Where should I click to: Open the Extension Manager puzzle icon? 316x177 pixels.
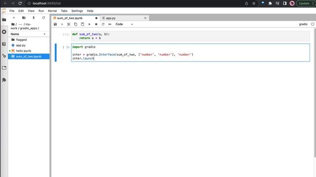pyautogui.click(x=4, y=80)
